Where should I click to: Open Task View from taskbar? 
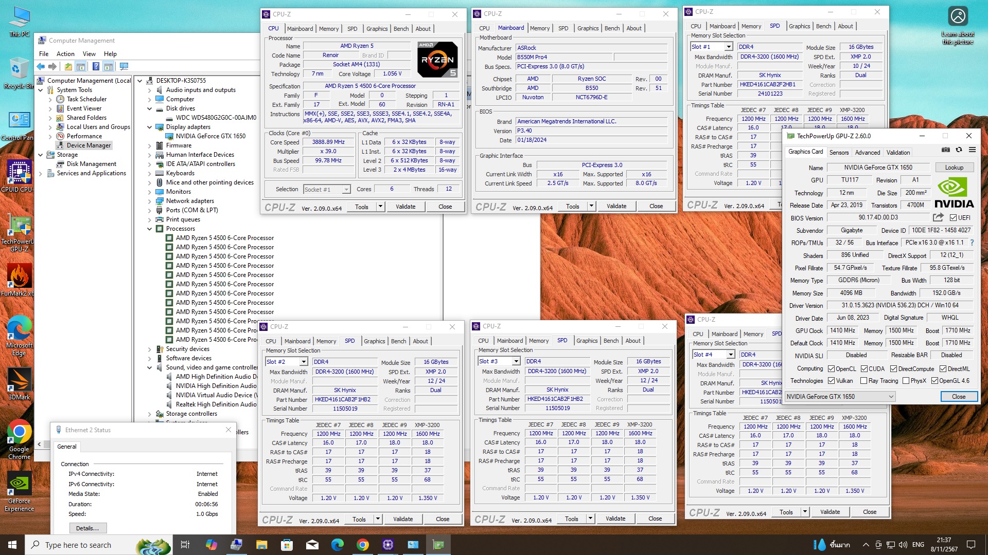[185, 545]
